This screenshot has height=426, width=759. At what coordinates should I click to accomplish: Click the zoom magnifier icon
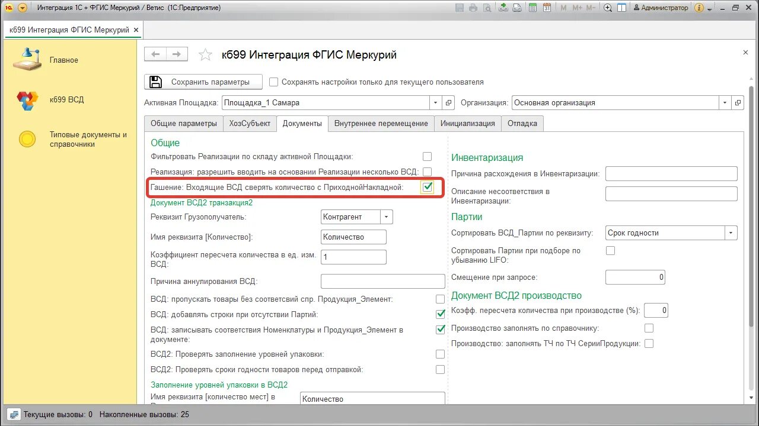[x=608, y=8]
